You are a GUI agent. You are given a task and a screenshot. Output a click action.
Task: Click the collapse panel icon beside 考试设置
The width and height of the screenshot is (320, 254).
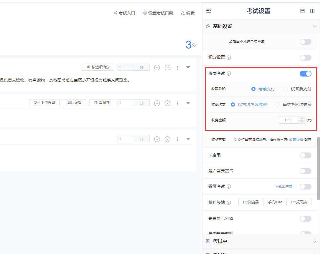coord(208,11)
